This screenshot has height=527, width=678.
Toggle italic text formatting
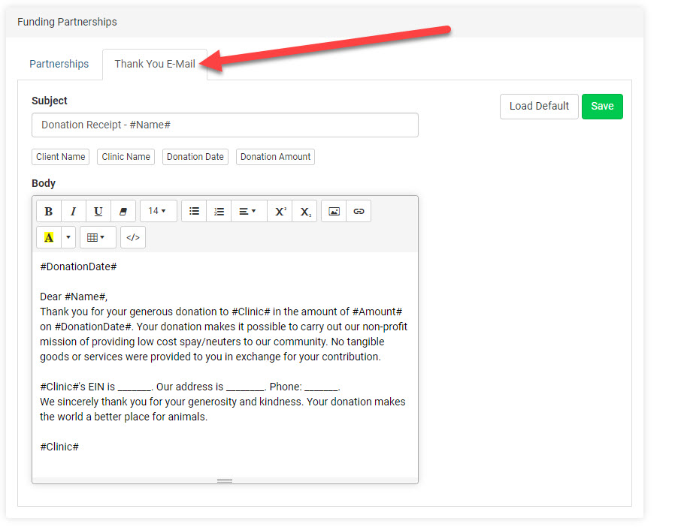(74, 212)
